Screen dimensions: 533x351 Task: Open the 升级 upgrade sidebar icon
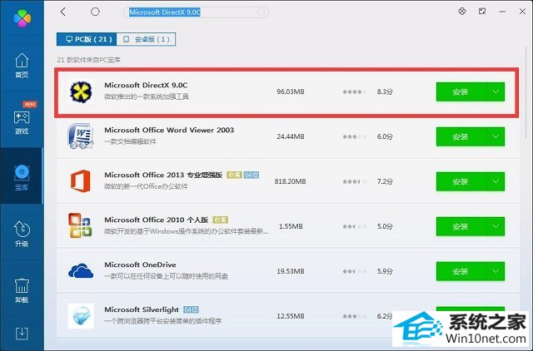[22, 234]
